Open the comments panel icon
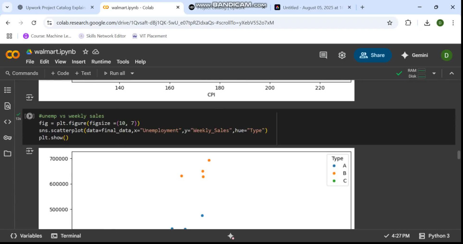Image resolution: width=463 pixels, height=244 pixels. tap(323, 55)
